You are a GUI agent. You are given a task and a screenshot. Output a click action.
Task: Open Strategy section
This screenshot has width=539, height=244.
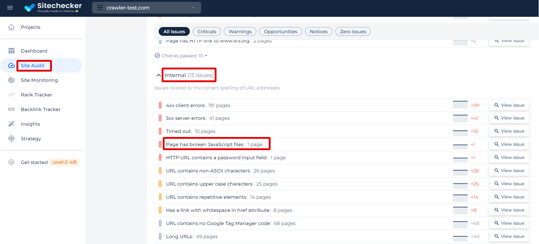[31, 138]
